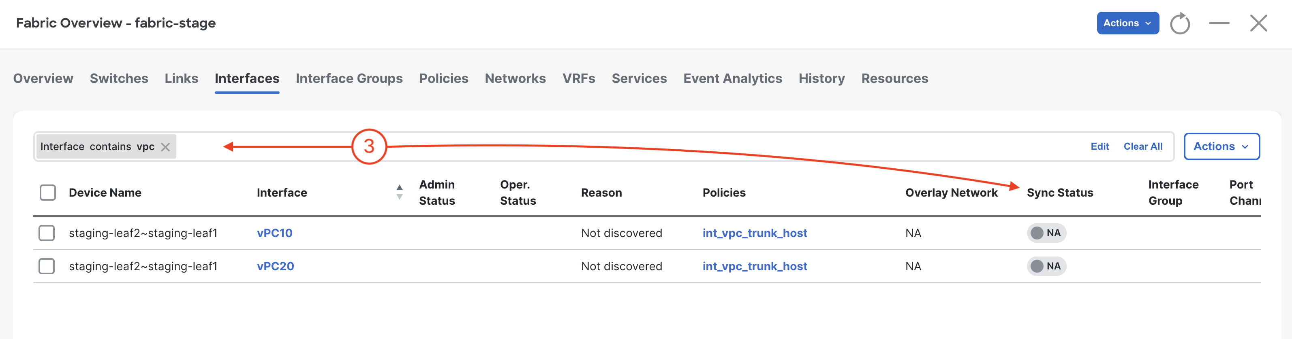
Task: Open the vPC10 interface link
Action: 275,233
